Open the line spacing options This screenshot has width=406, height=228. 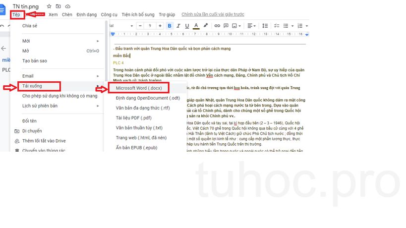tap(265, 26)
